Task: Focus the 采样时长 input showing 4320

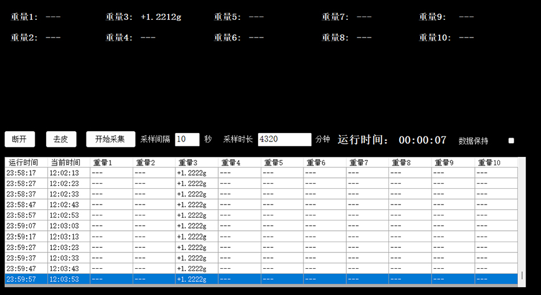Action: click(284, 139)
